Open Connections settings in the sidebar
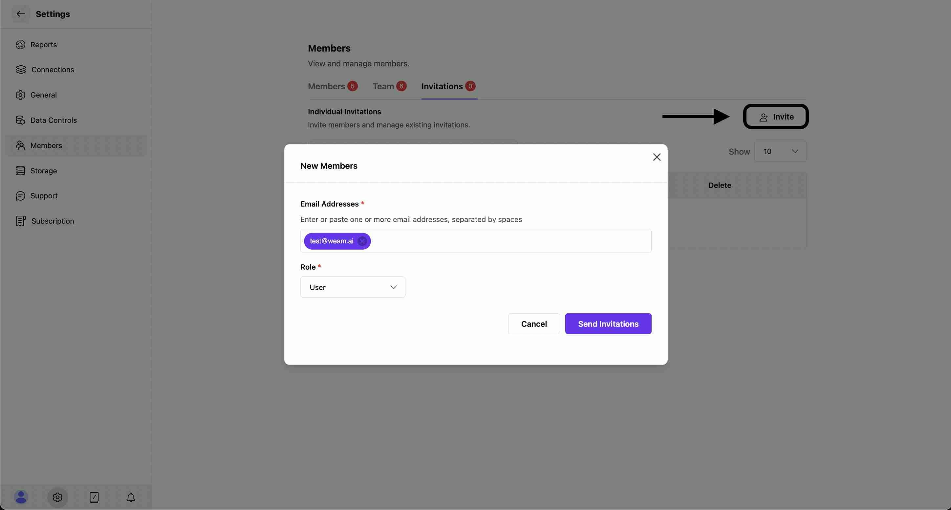 pyautogui.click(x=53, y=70)
